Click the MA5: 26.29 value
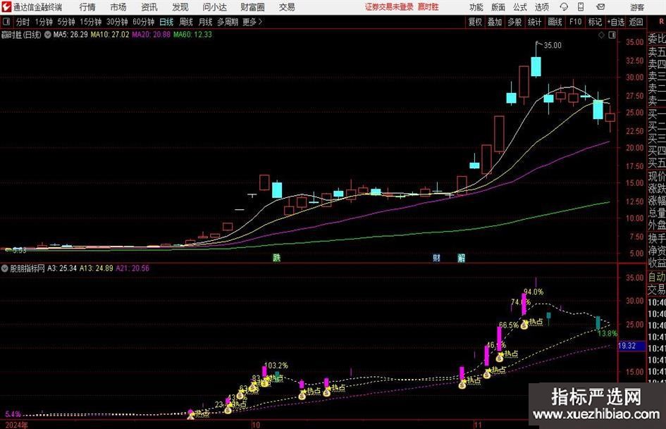 click(70, 35)
